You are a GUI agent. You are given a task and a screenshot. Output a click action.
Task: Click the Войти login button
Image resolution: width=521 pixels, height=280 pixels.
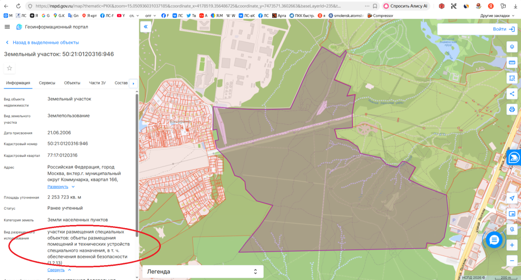tap(504, 29)
